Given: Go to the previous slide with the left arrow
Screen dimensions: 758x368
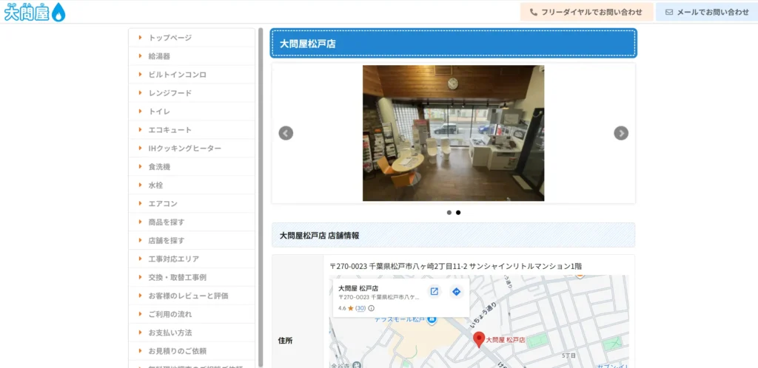Looking at the screenshot, I should pyautogui.click(x=286, y=133).
